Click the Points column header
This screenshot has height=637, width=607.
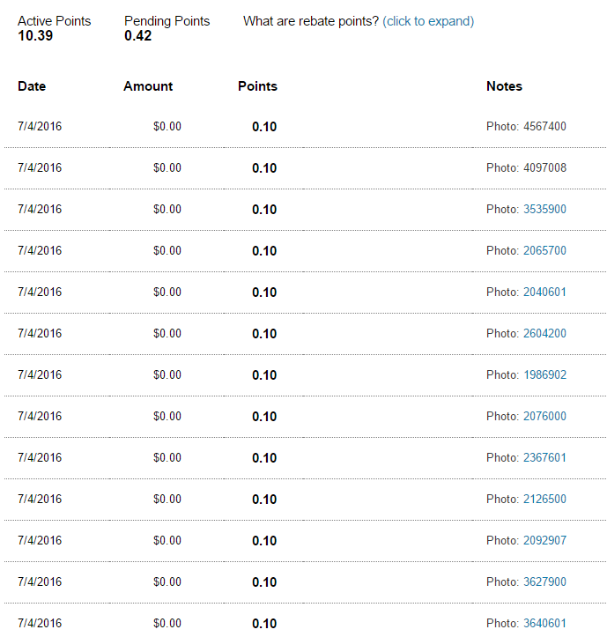[257, 86]
